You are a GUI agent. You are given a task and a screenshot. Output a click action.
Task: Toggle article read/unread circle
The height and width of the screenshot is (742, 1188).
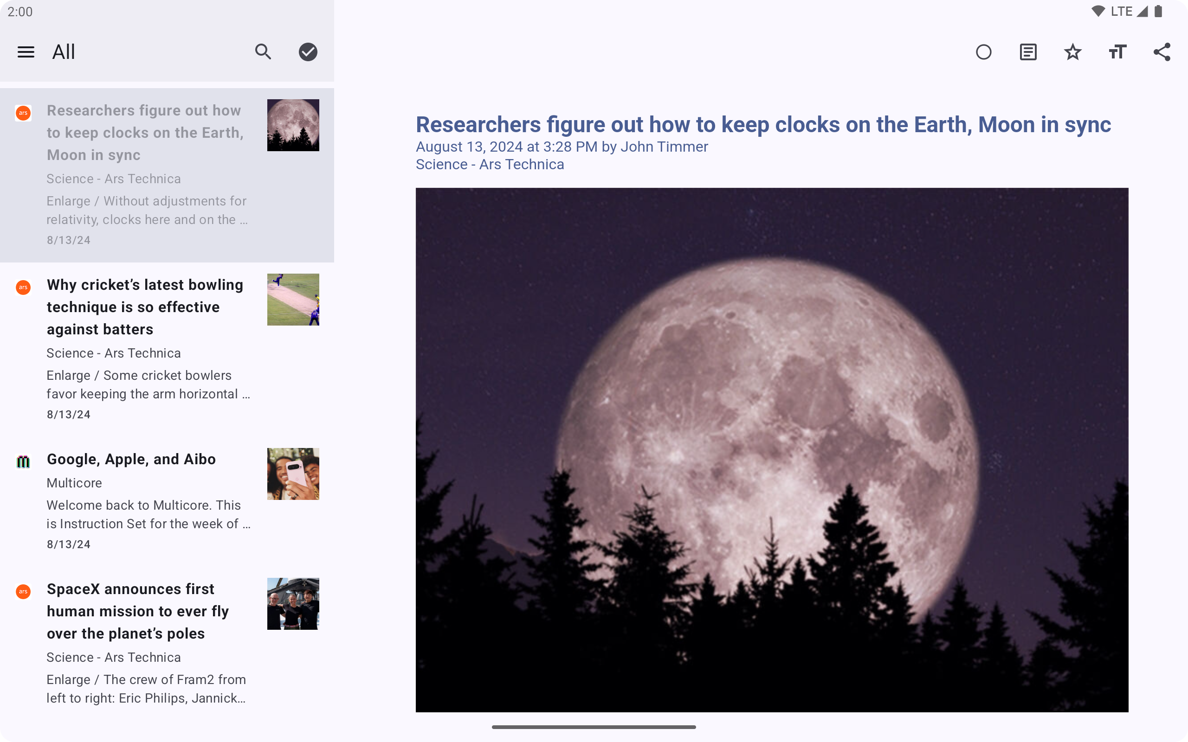983,52
